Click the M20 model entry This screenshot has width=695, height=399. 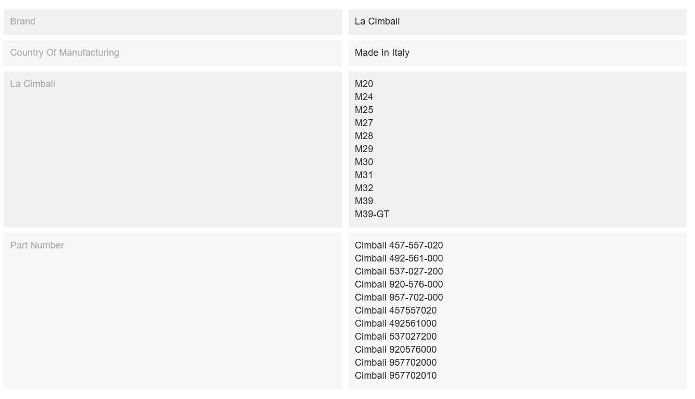(x=364, y=84)
